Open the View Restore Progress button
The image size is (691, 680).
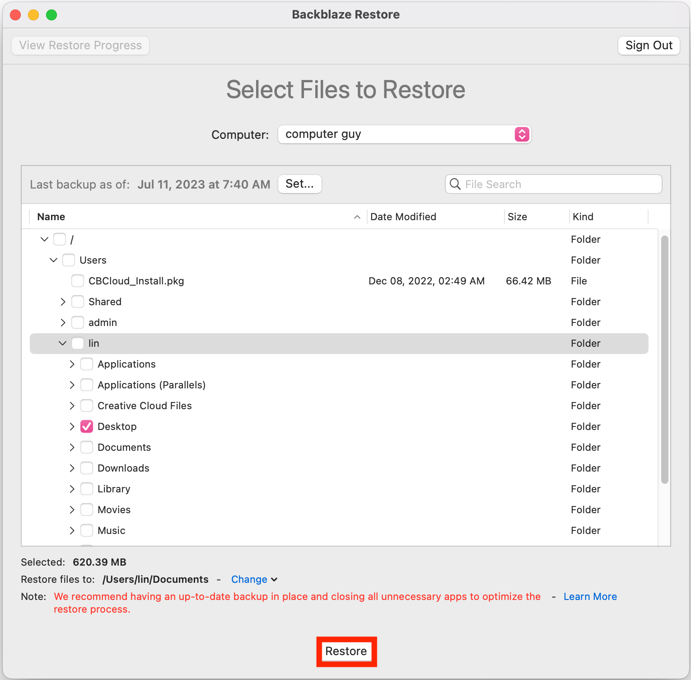80,46
